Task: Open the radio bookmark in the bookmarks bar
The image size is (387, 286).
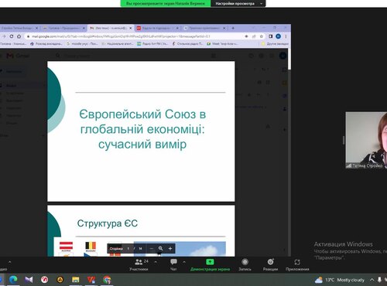Action: [x=152, y=44]
